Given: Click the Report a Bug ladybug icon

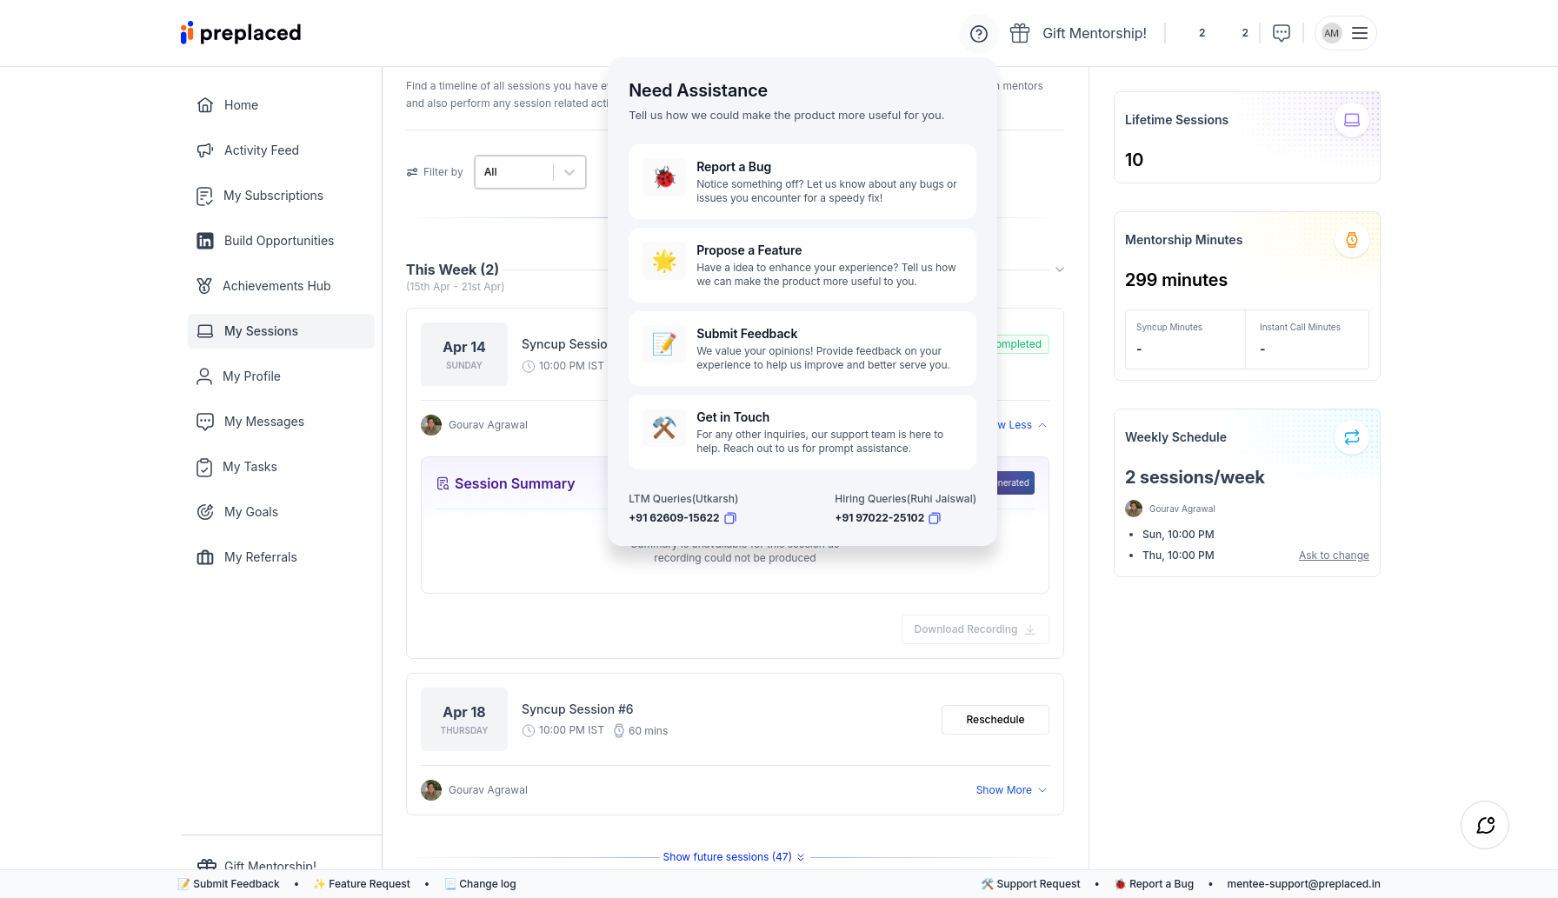Looking at the screenshot, I should tap(664, 177).
